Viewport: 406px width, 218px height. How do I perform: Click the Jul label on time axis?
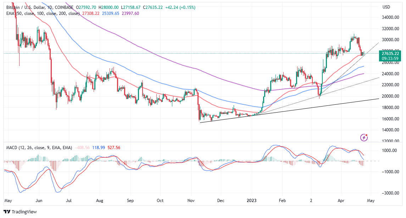(x=69, y=200)
